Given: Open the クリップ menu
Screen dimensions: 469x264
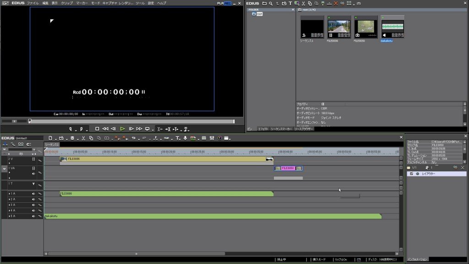Looking at the screenshot, I should click(67, 3).
